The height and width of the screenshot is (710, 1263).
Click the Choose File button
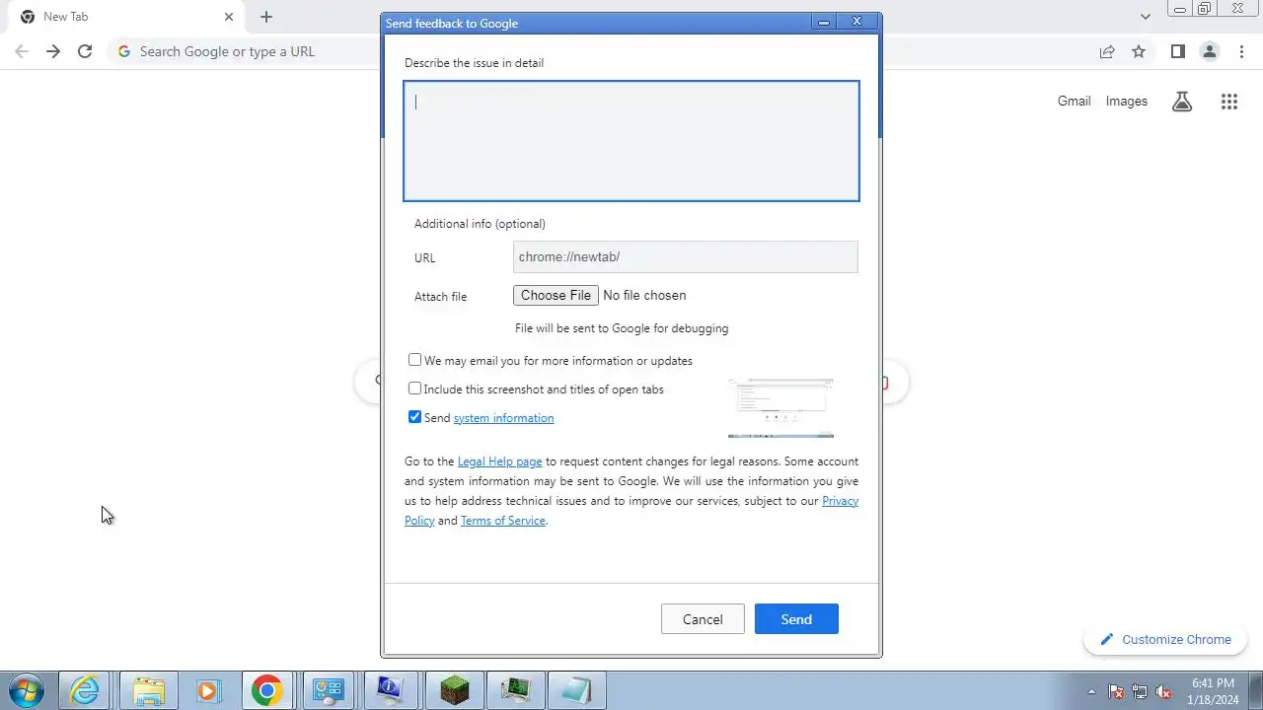pos(556,295)
